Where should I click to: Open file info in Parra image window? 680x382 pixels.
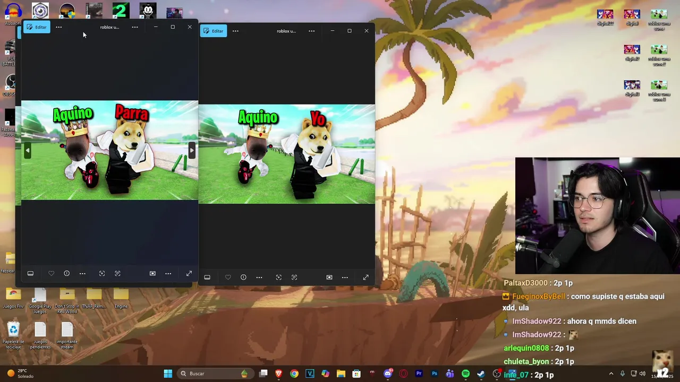point(67,273)
